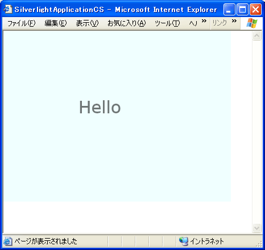
Task: Click the イントラネット zone globe icon
Action: point(184,241)
